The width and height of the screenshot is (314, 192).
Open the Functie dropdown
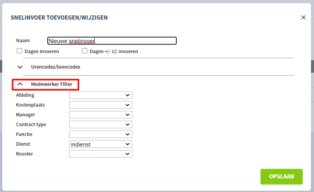click(x=101, y=134)
